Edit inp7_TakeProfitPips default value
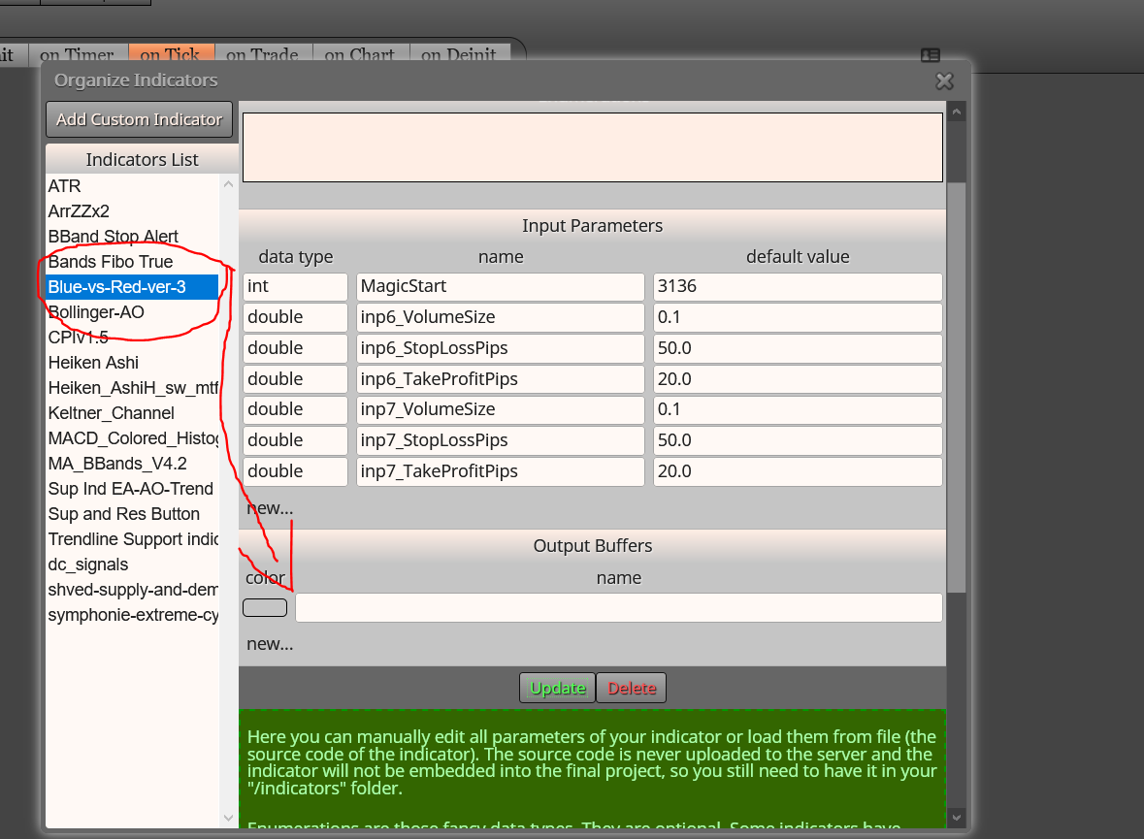 (798, 472)
